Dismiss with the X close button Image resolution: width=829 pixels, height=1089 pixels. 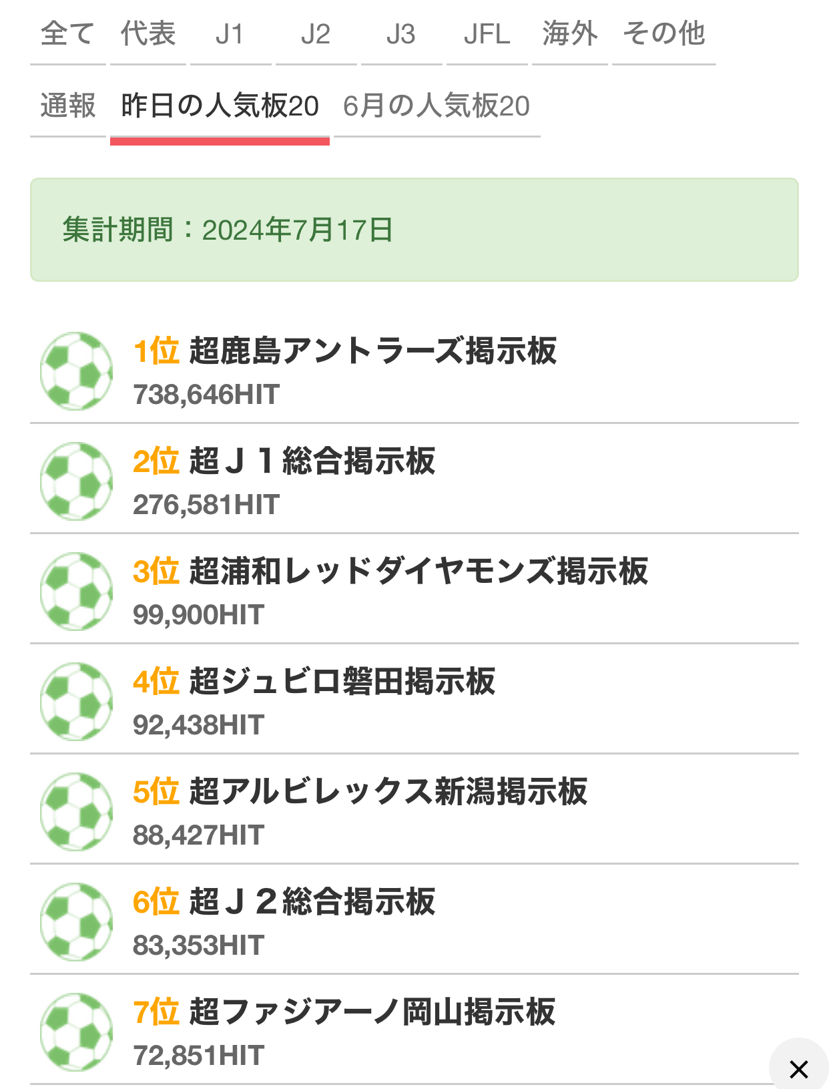tap(798, 1068)
